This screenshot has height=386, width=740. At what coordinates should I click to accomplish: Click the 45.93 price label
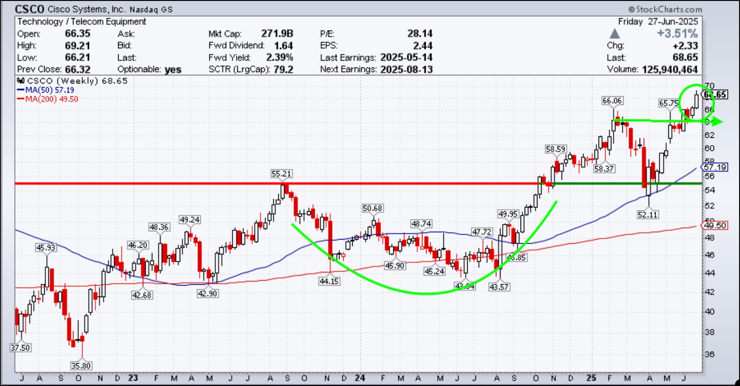[46, 248]
